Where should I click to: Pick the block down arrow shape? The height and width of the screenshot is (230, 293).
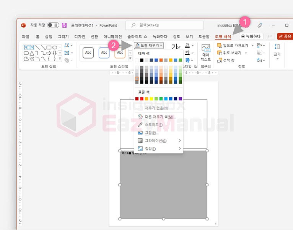[x=55, y=53]
